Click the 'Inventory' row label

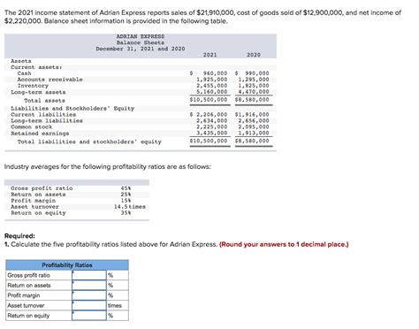click(x=33, y=86)
